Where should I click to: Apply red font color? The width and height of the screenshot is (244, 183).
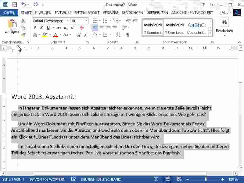pos(56,35)
